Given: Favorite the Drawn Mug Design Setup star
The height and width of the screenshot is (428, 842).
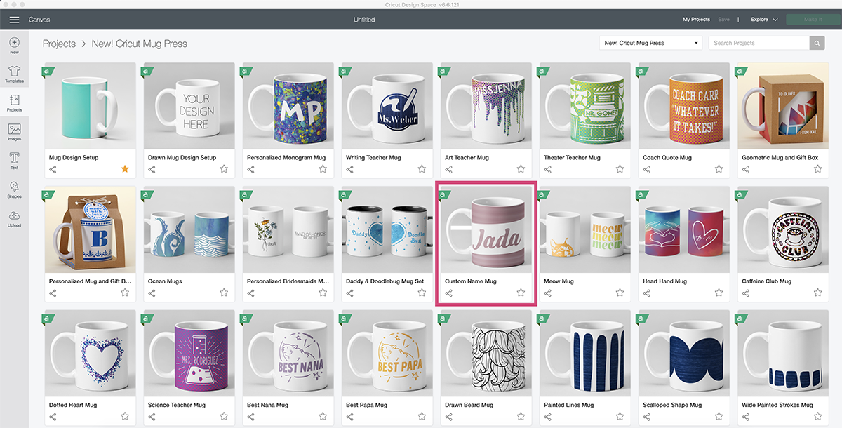Looking at the screenshot, I should point(224,169).
